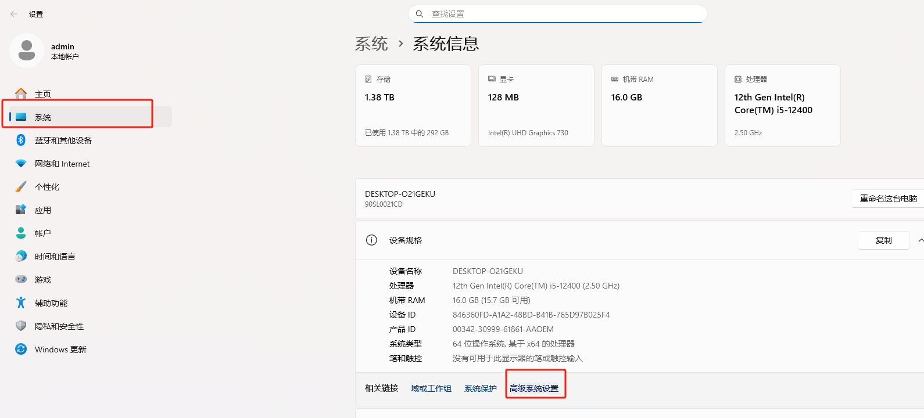Open the 处理器 i5-12400 card
The width and height of the screenshot is (924, 418).
783,106
